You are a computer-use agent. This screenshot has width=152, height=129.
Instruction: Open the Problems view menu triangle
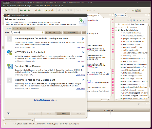pyautogui.click(x=143, y=103)
